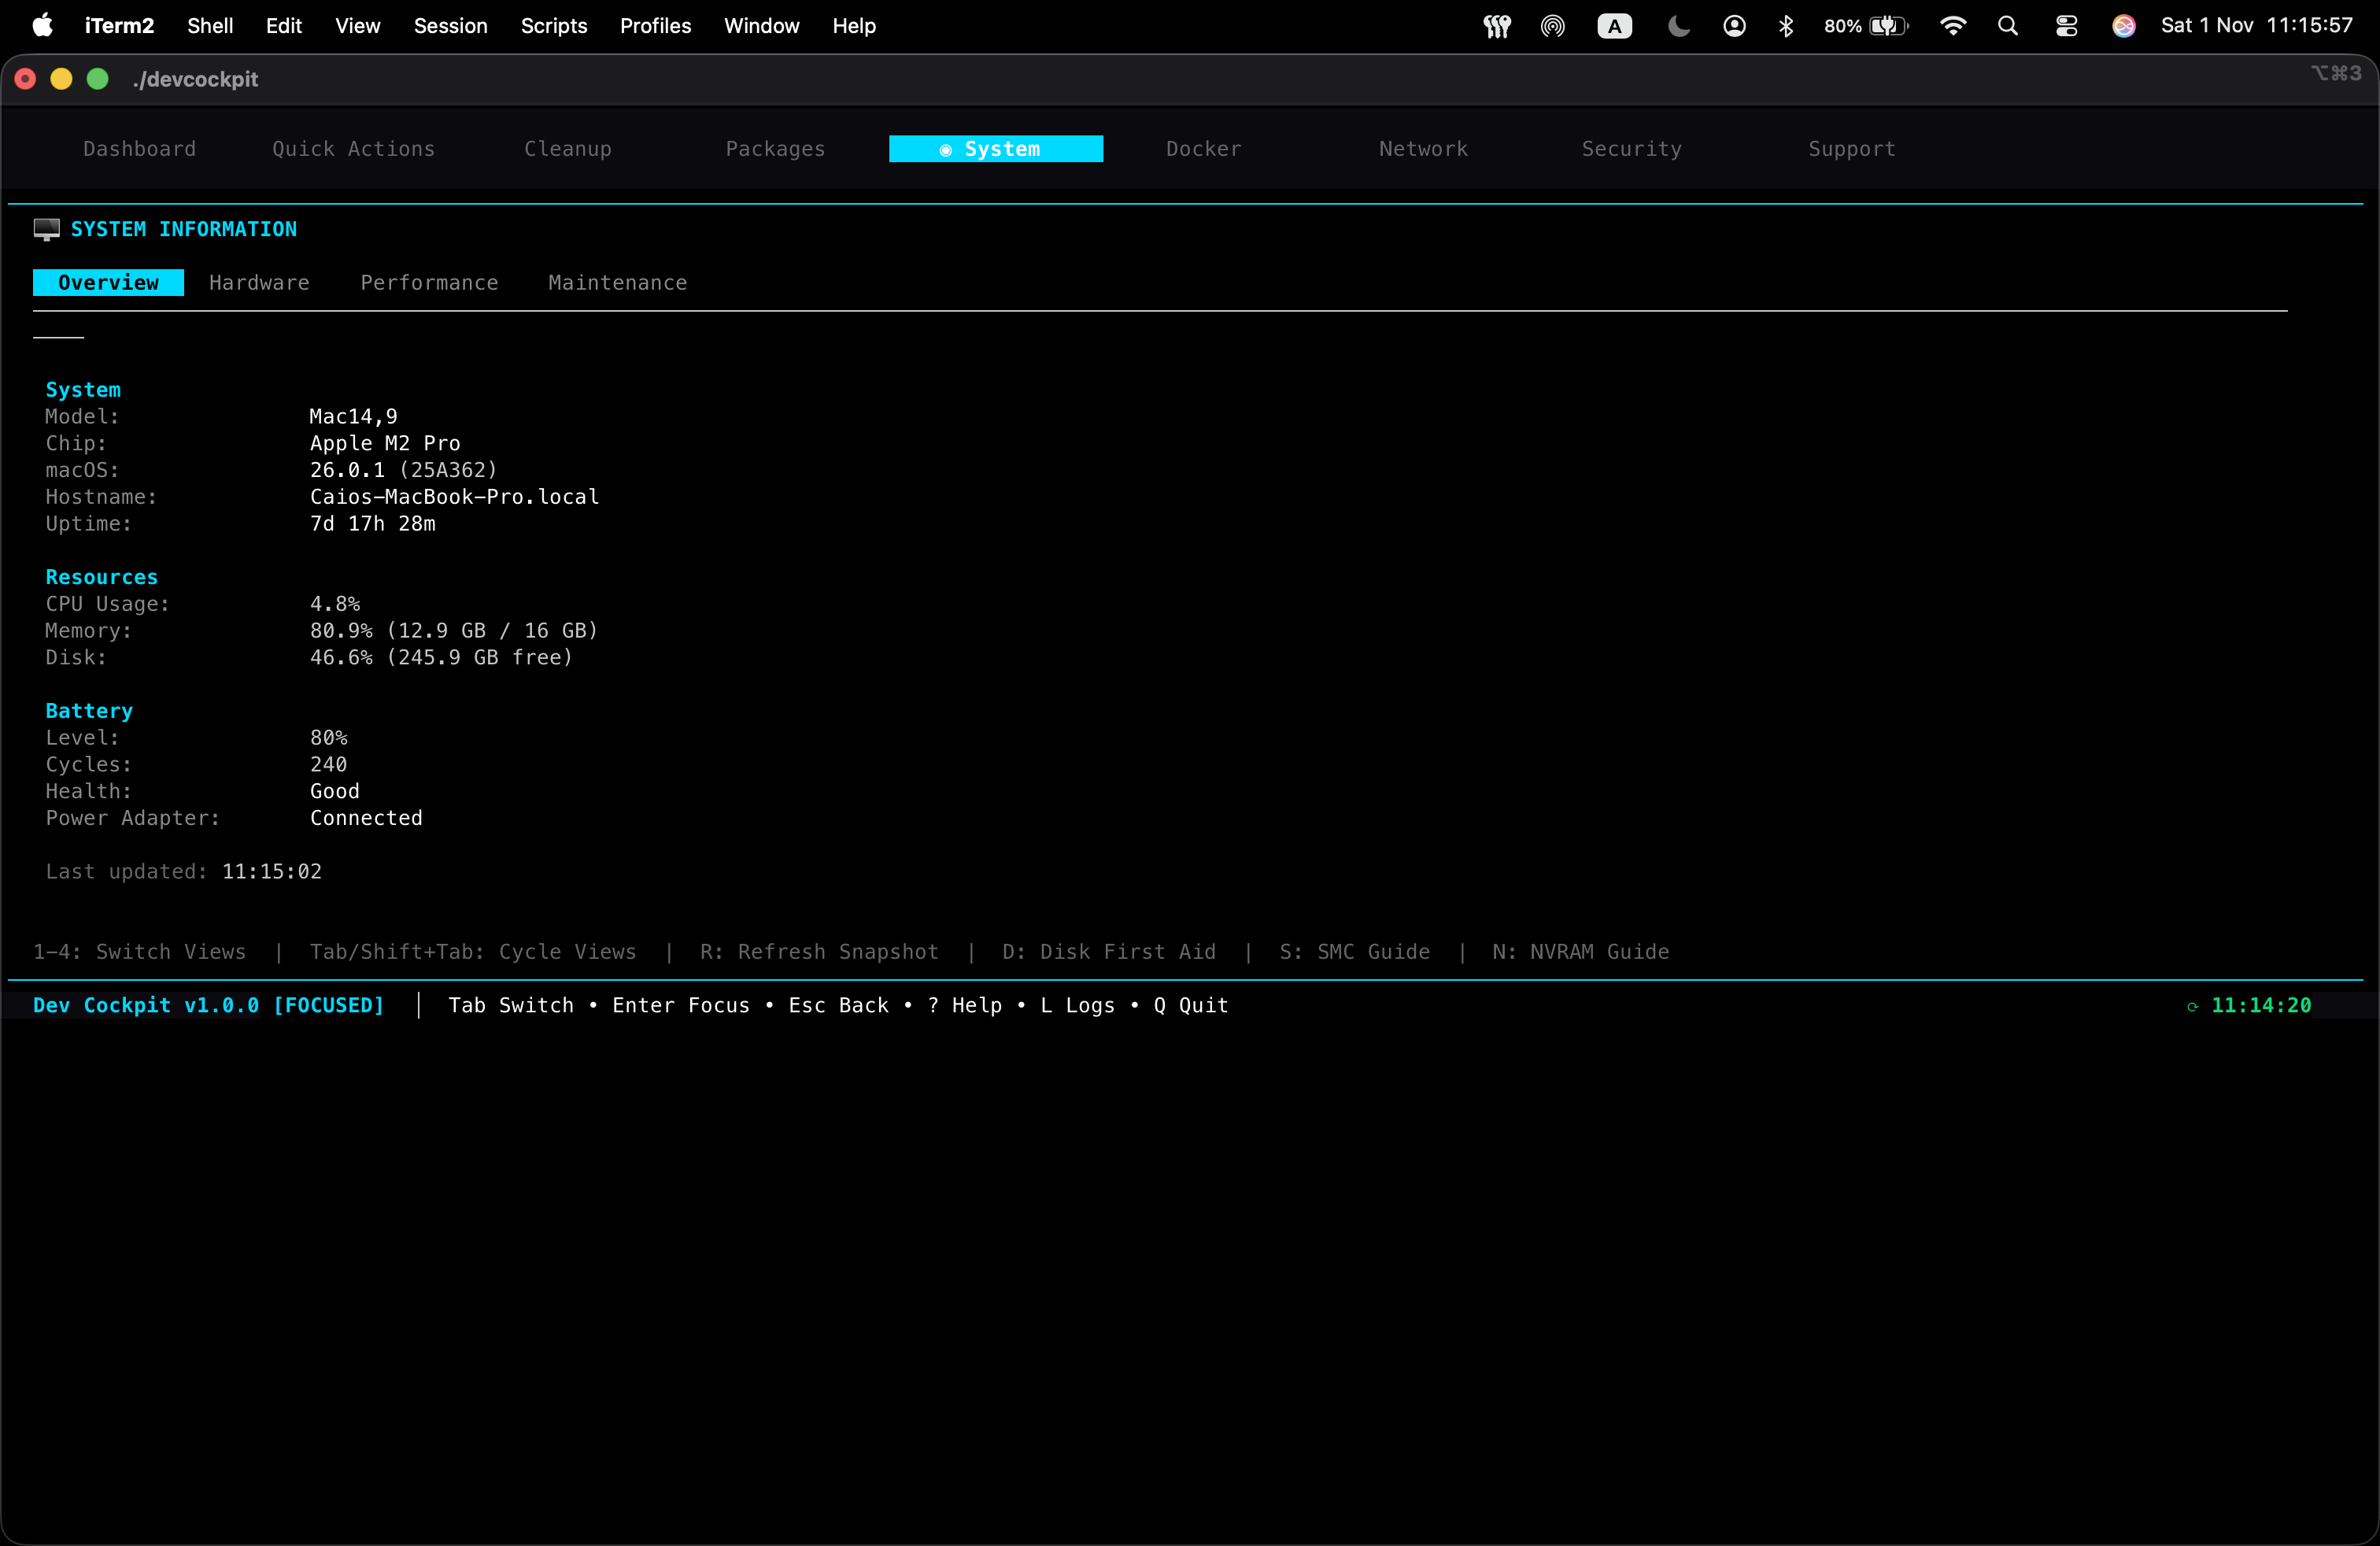Viewport: 2380px width, 1546px height.
Task: Click the user account icon in the menu bar
Action: point(1735,26)
